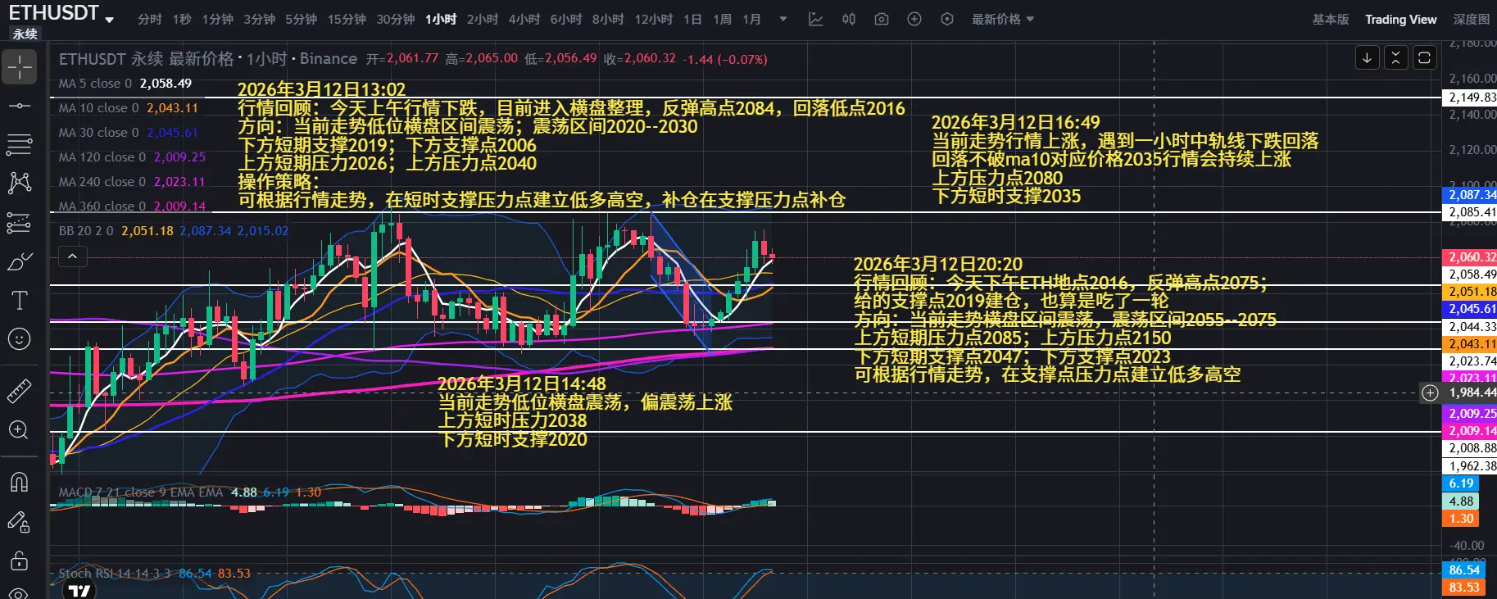Select the ruler measure tool
The image size is (1497, 599).
pos(20,391)
